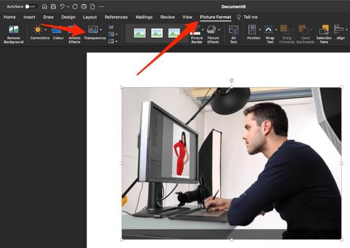Apply the second picture style thumbnail

coord(157,33)
